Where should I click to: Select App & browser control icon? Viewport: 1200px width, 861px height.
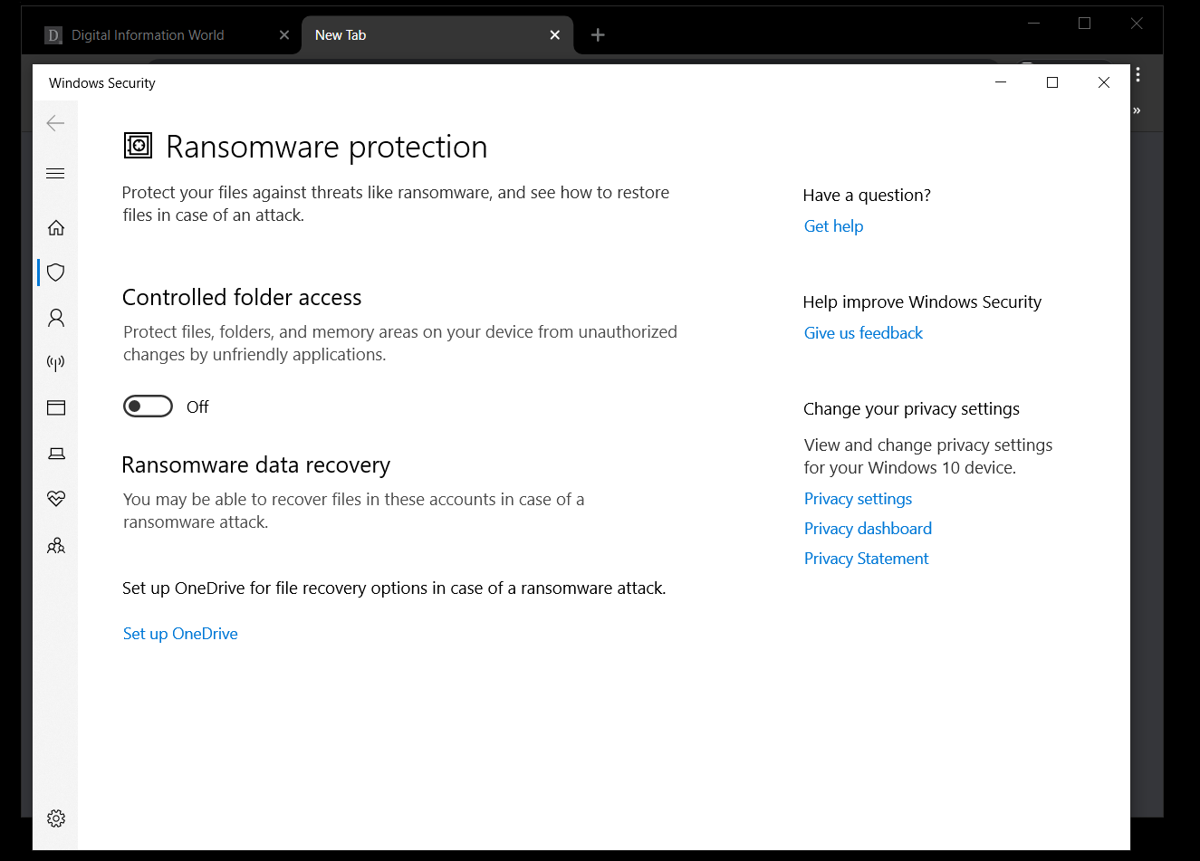pyautogui.click(x=55, y=407)
